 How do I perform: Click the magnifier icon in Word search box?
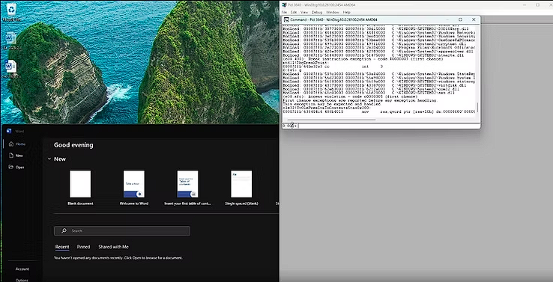pyautogui.click(x=64, y=231)
